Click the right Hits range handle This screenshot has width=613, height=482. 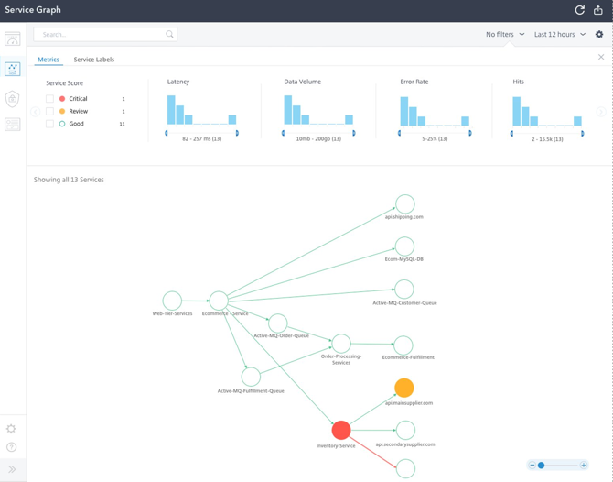[583, 134]
